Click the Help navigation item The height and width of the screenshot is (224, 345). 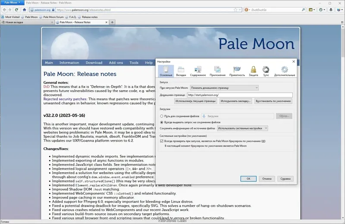click(149, 63)
